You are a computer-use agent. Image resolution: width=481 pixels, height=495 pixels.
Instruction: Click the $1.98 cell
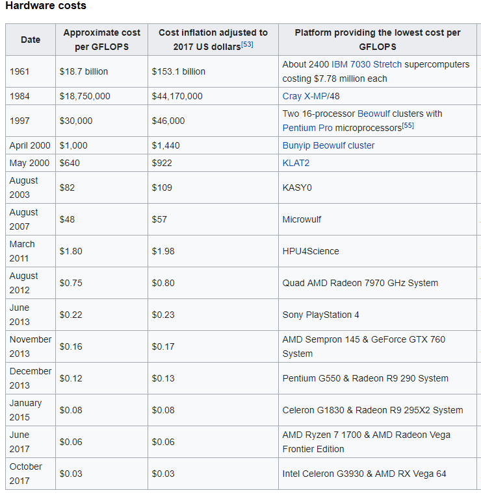pos(213,251)
